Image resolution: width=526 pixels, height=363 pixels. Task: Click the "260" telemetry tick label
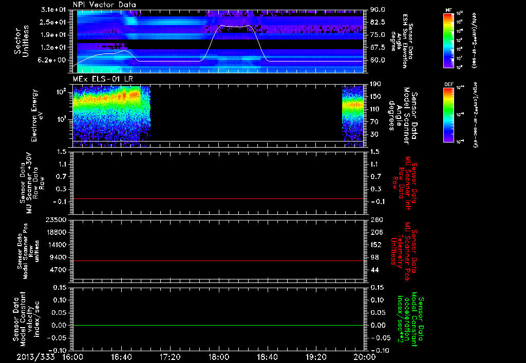(x=375, y=220)
